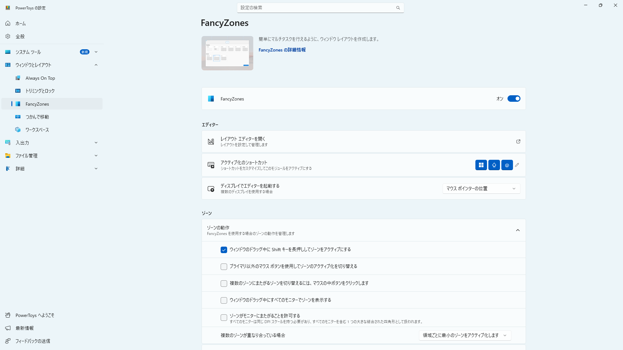This screenshot has height=350, width=623.
Task: Collapse the ウィンドウとレイアウト section chevron
Action: click(96, 65)
